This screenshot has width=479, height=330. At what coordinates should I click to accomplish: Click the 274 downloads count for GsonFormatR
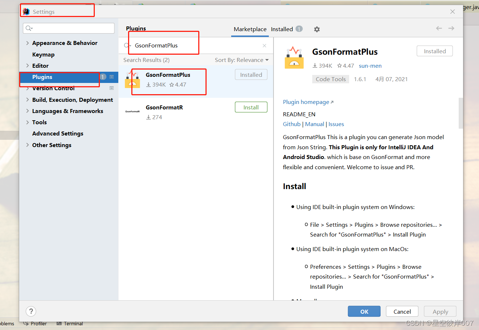[x=154, y=117]
